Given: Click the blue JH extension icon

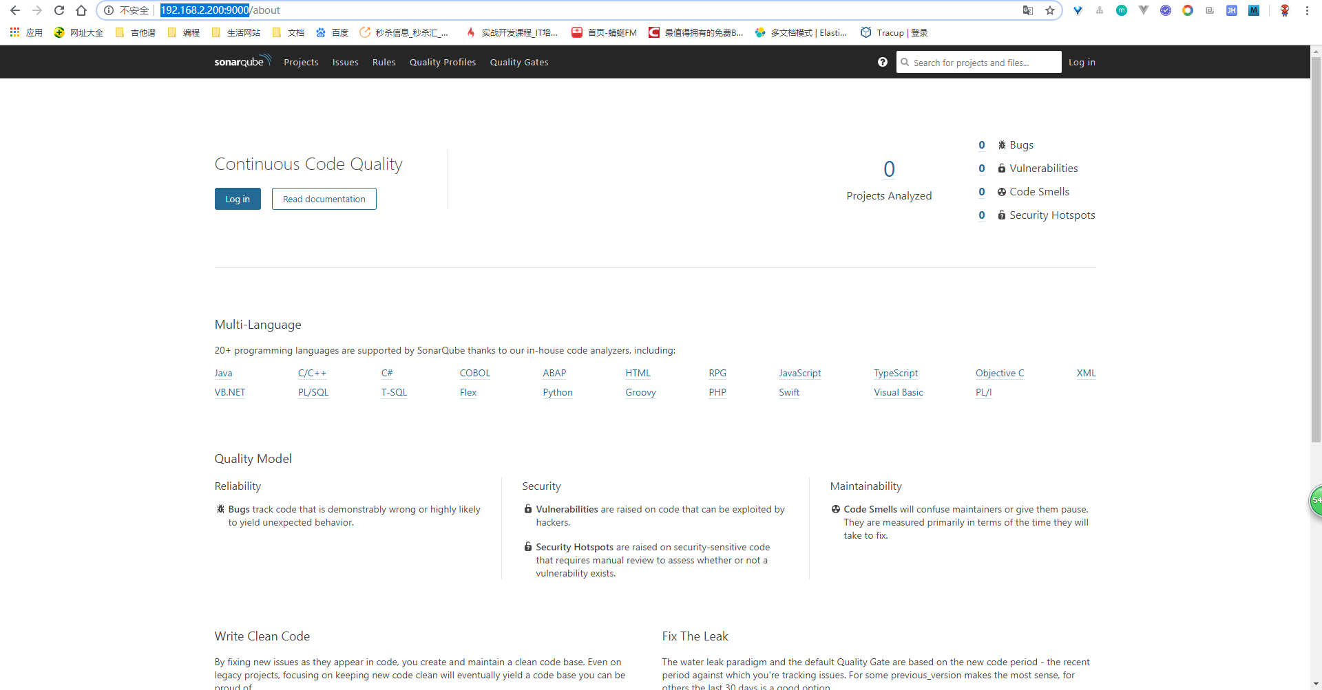Looking at the screenshot, I should click(1232, 10).
